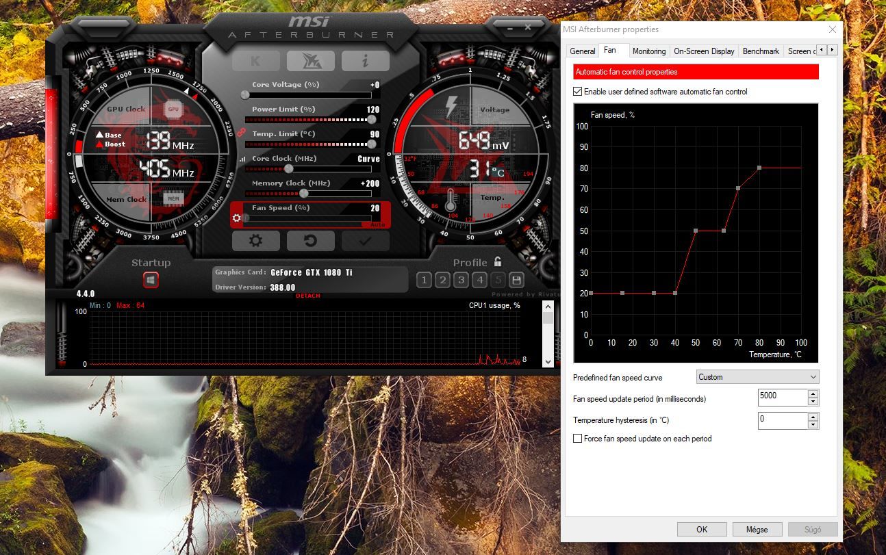This screenshot has width=886, height=555.
Task: Switch to the General tab
Action: tap(583, 51)
